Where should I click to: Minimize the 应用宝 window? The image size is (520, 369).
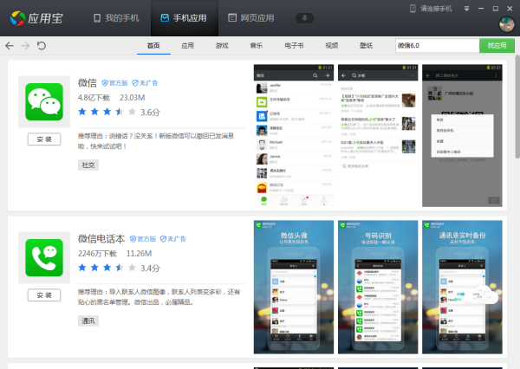point(481,9)
